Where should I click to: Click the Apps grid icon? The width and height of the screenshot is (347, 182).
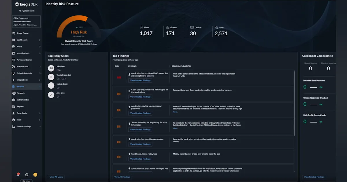[x=216, y=28]
